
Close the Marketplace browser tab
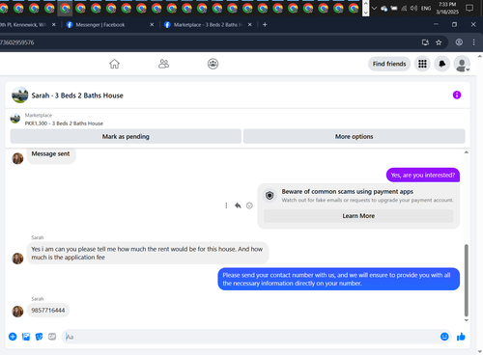249,24
